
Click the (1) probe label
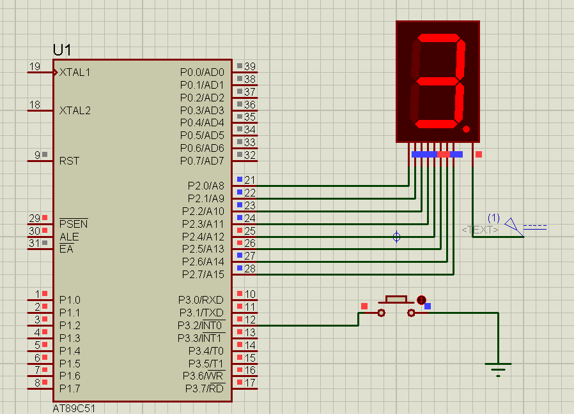[493, 218]
